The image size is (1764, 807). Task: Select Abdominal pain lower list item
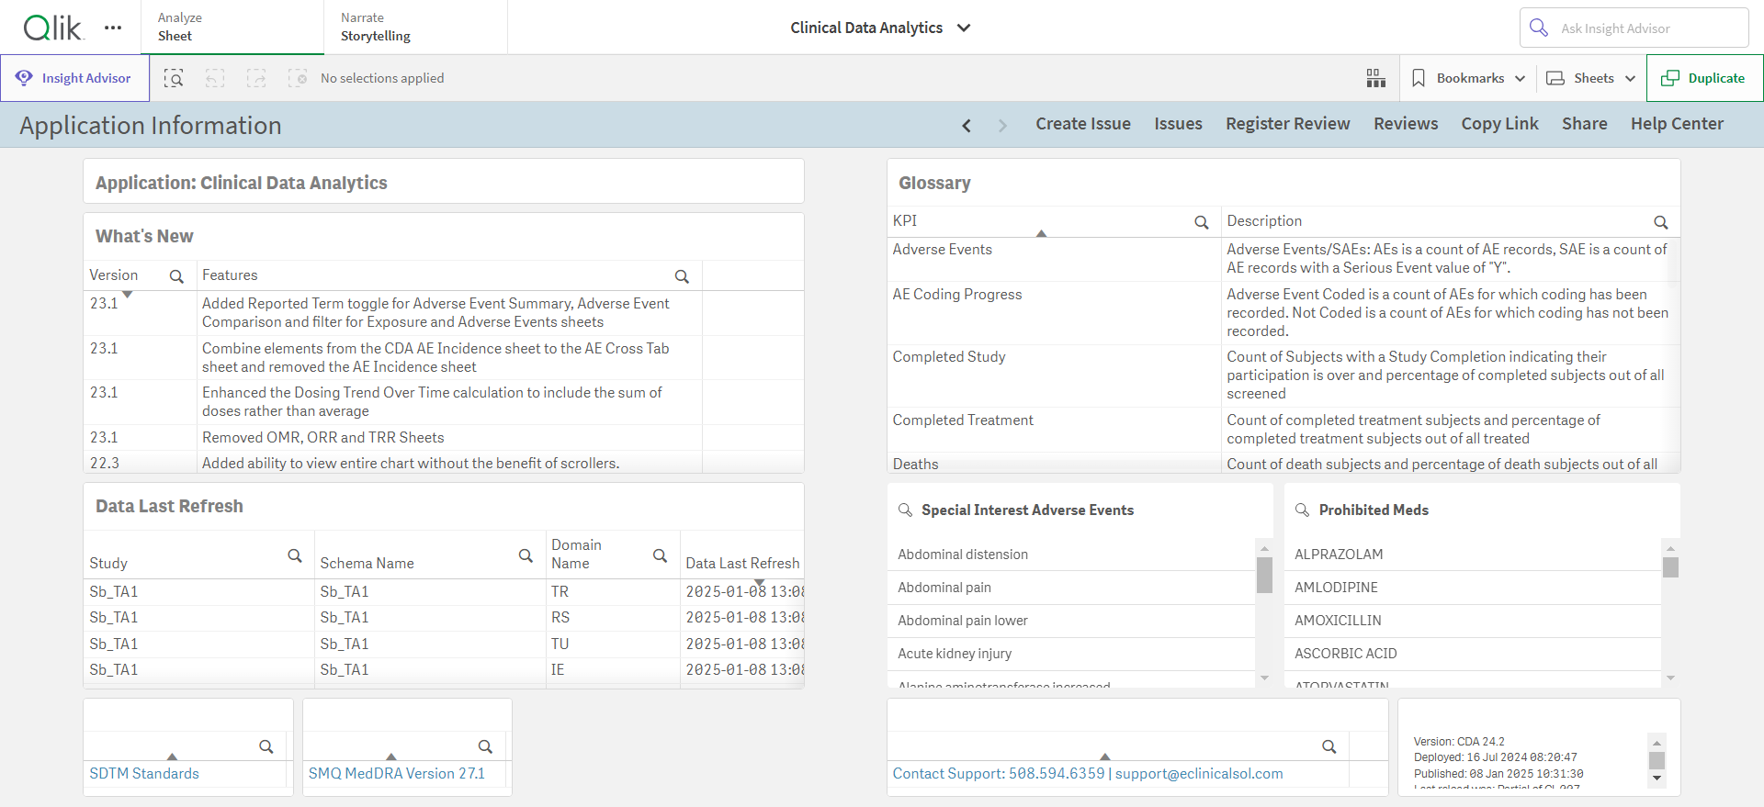[1070, 621]
